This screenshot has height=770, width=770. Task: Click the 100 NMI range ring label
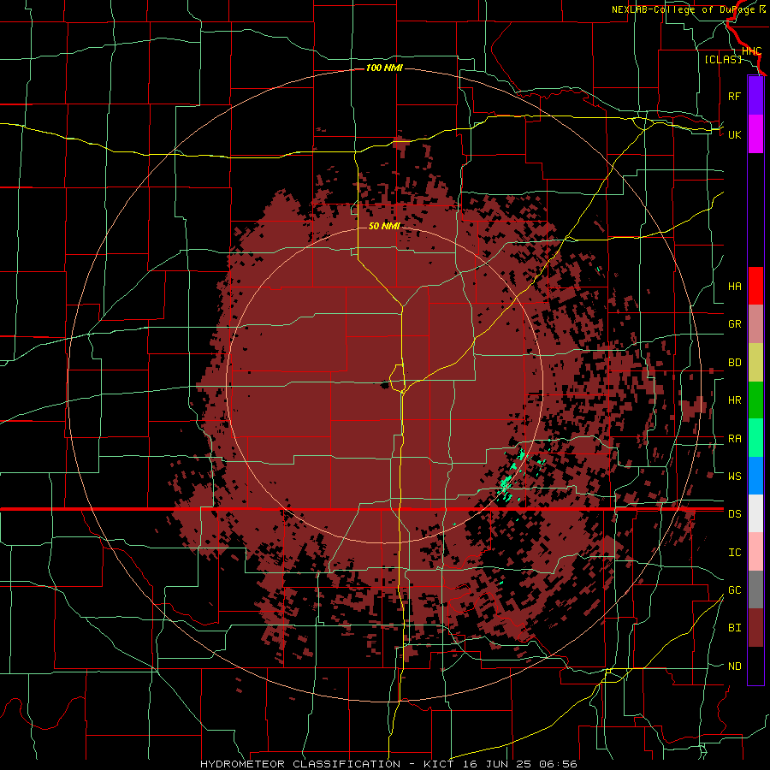coord(384,68)
